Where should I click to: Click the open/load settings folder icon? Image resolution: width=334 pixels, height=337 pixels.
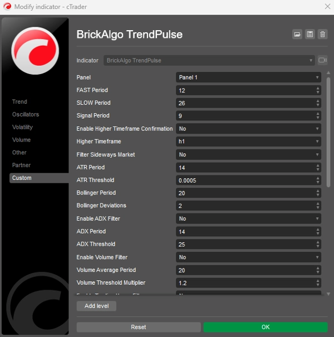(x=297, y=35)
